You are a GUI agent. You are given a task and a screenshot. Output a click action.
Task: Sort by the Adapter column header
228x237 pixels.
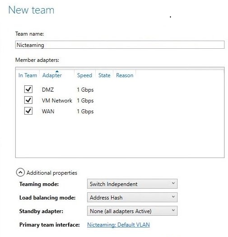click(52, 75)
